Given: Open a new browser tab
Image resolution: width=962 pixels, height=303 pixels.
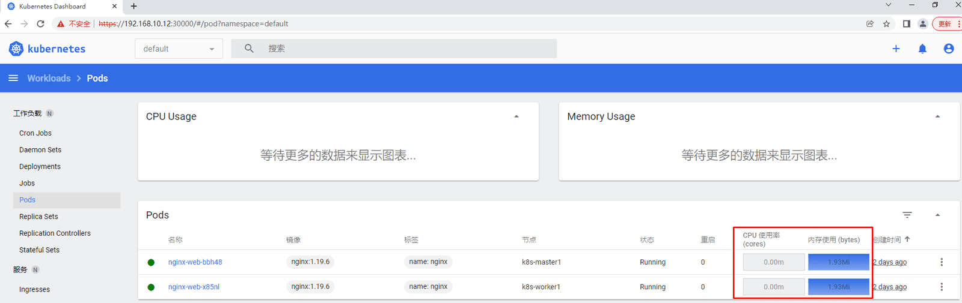Looking at the screenshot, I should [x=133, y=6].
